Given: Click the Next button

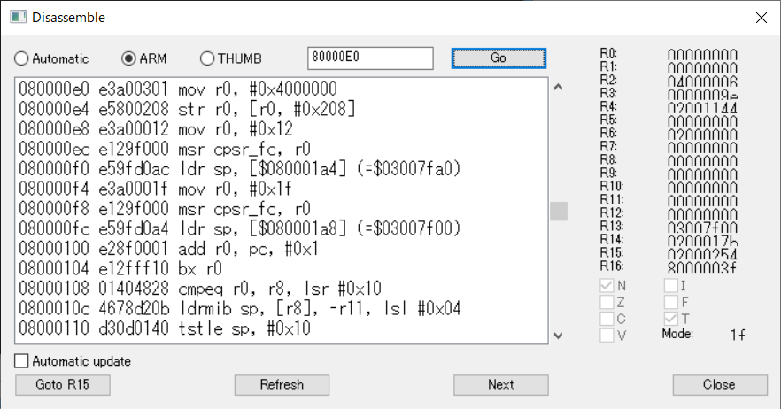Looking at the screenshot, I should pos(500,384).
